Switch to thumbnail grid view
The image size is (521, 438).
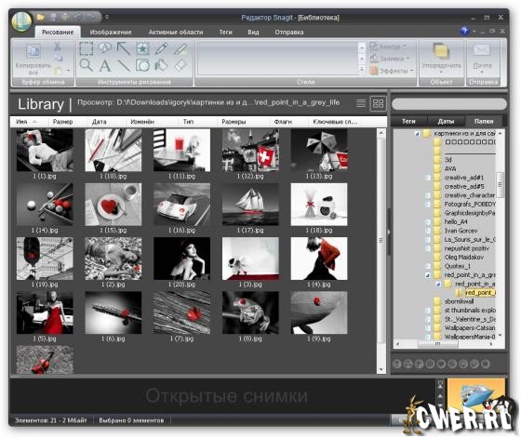[x=378, y=103]
